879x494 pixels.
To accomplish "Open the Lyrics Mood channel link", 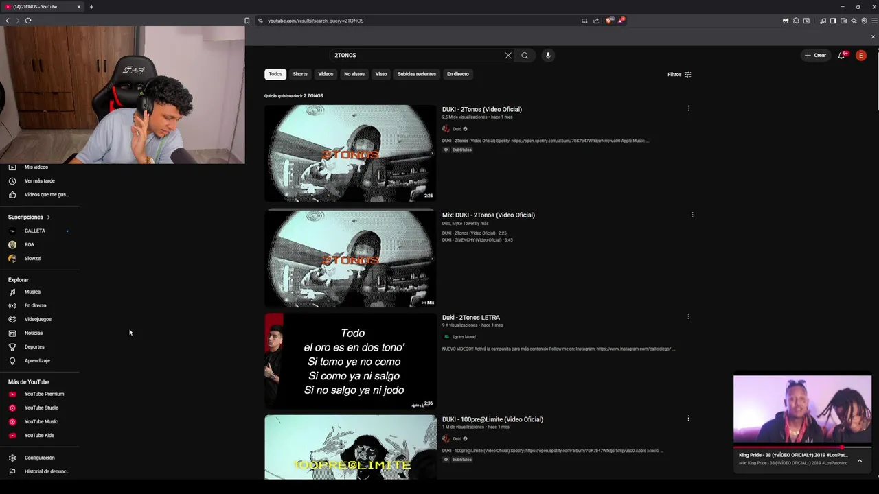I will click(x=464, y=337).
